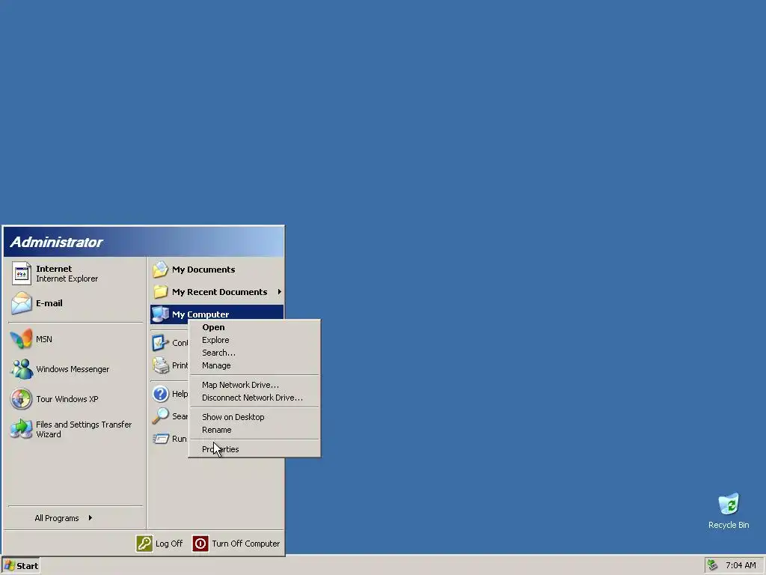Image resolution: width=766 pixels, height=575 pixels.
Task: Click the Internet Explorer subtitle text
Action: coord(67,279)
